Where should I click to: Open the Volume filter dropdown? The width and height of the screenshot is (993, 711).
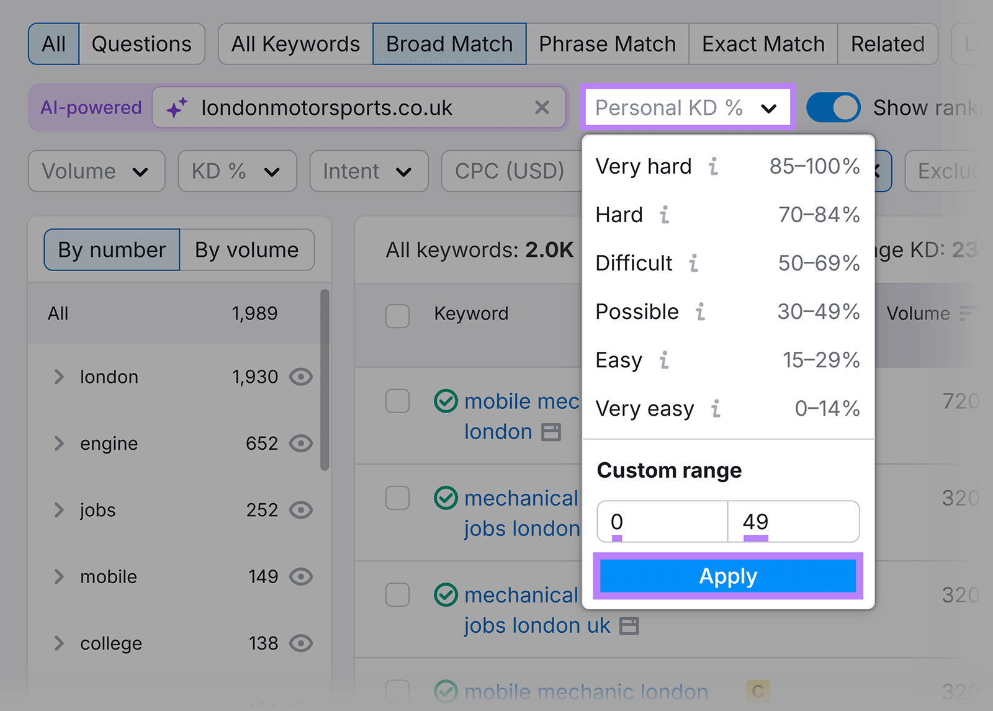96,171
